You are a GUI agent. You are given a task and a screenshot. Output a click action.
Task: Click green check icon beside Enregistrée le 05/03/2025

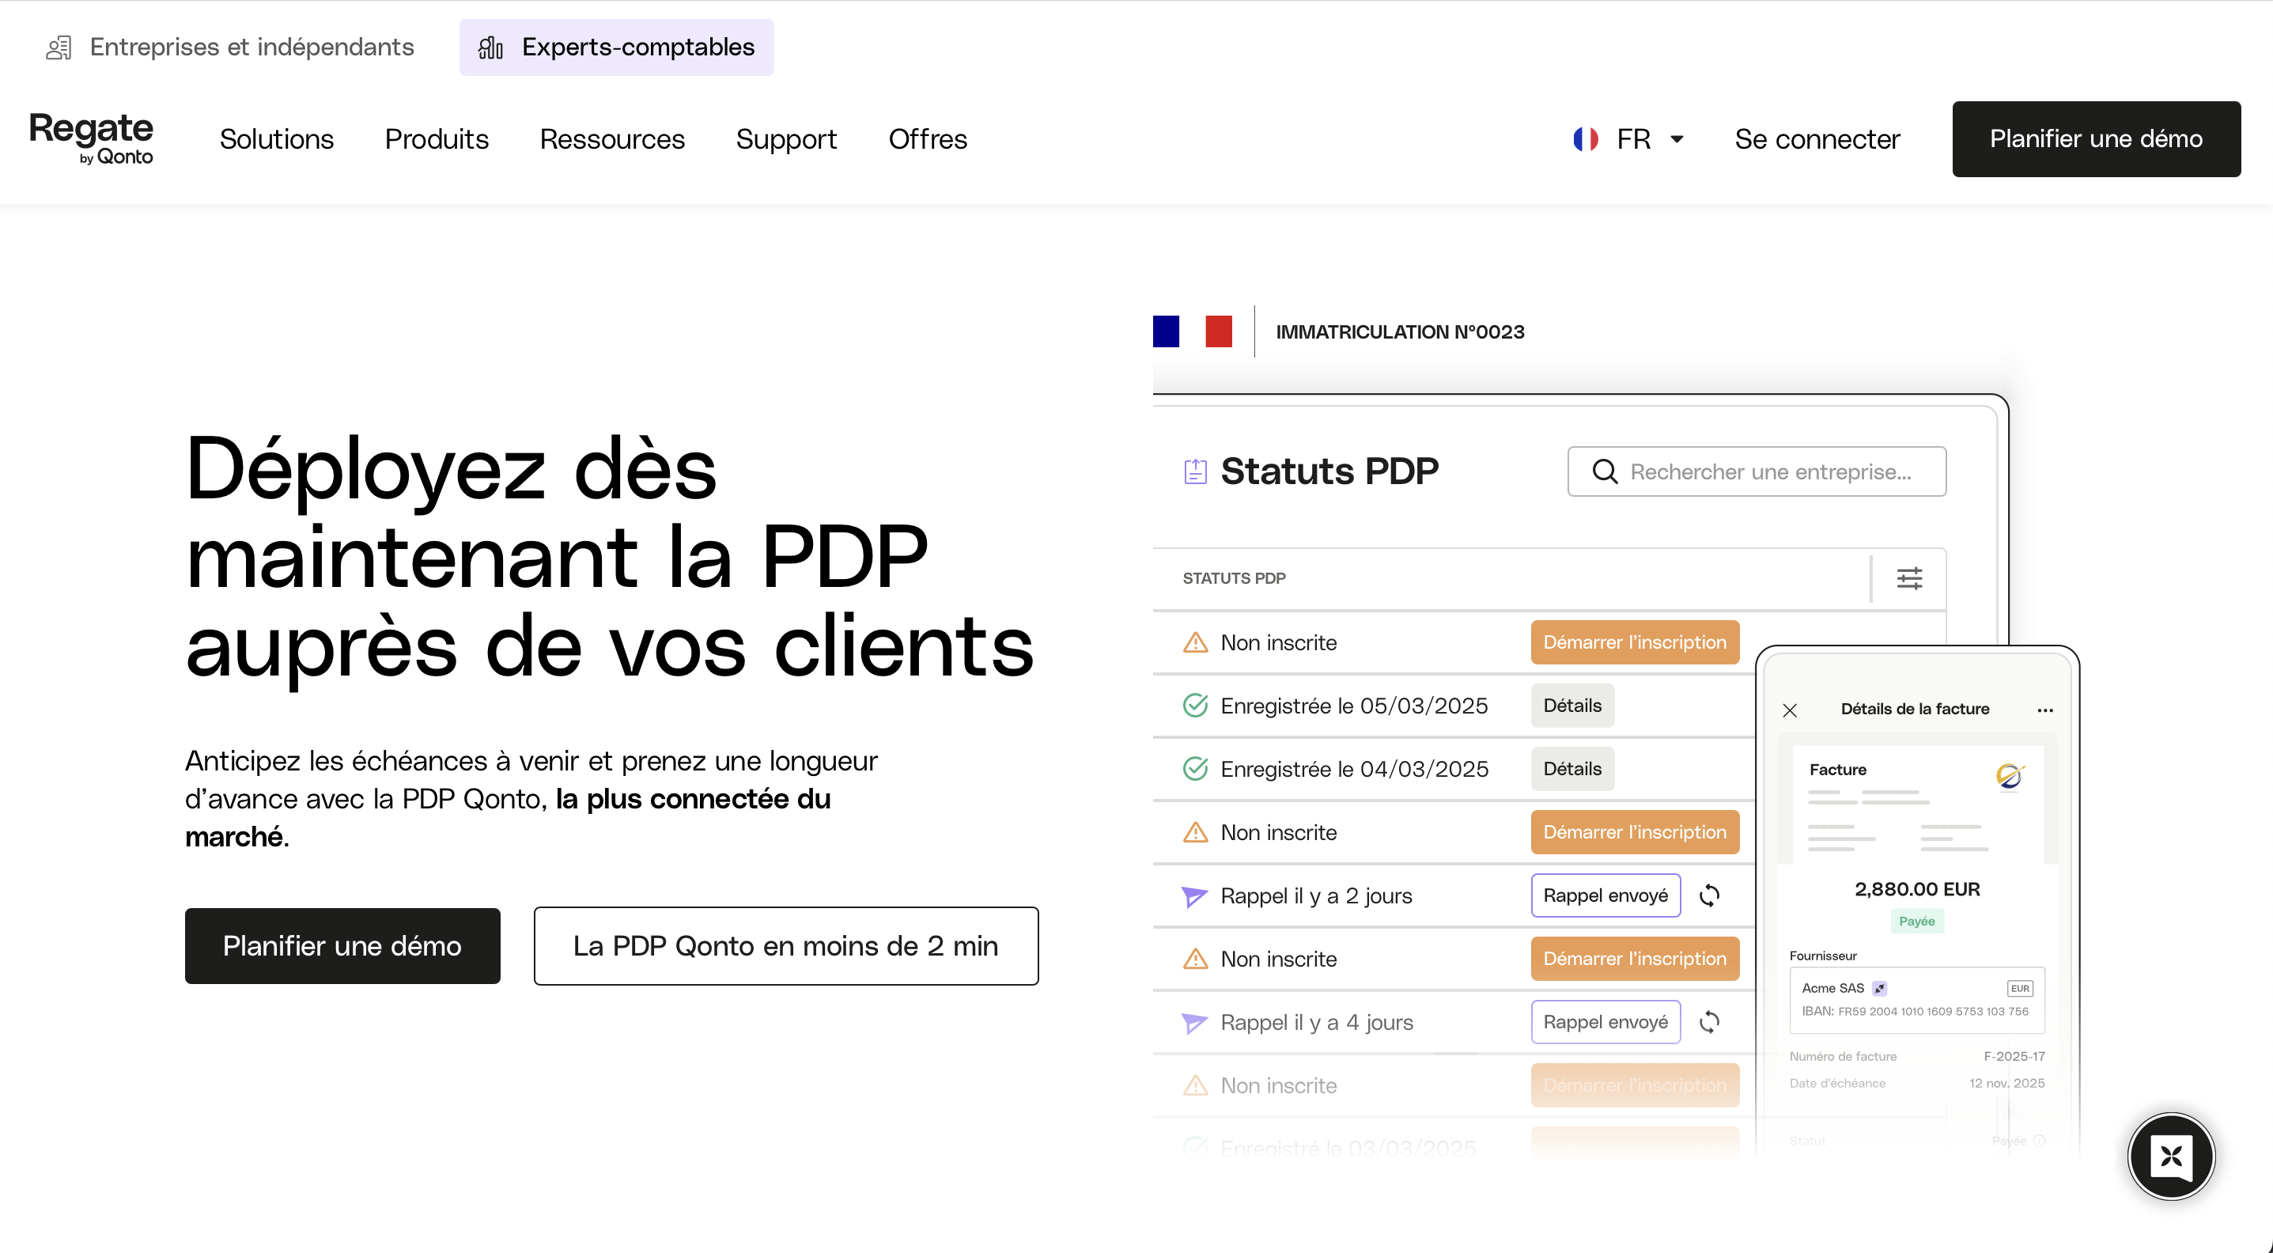[x=1195, y=706]
